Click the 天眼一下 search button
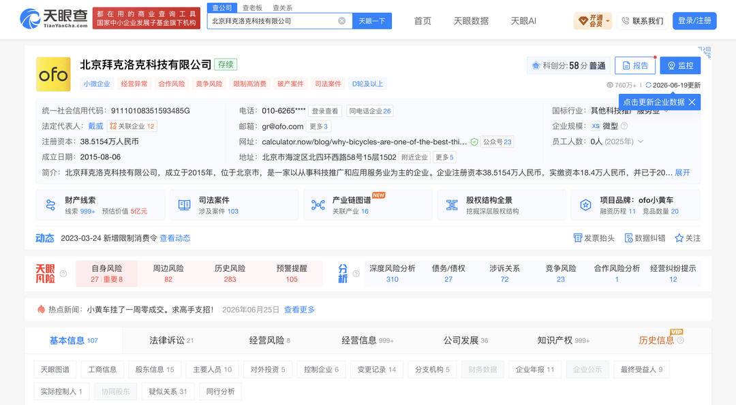This screenshot has height=405, width=736. [372, 21]
